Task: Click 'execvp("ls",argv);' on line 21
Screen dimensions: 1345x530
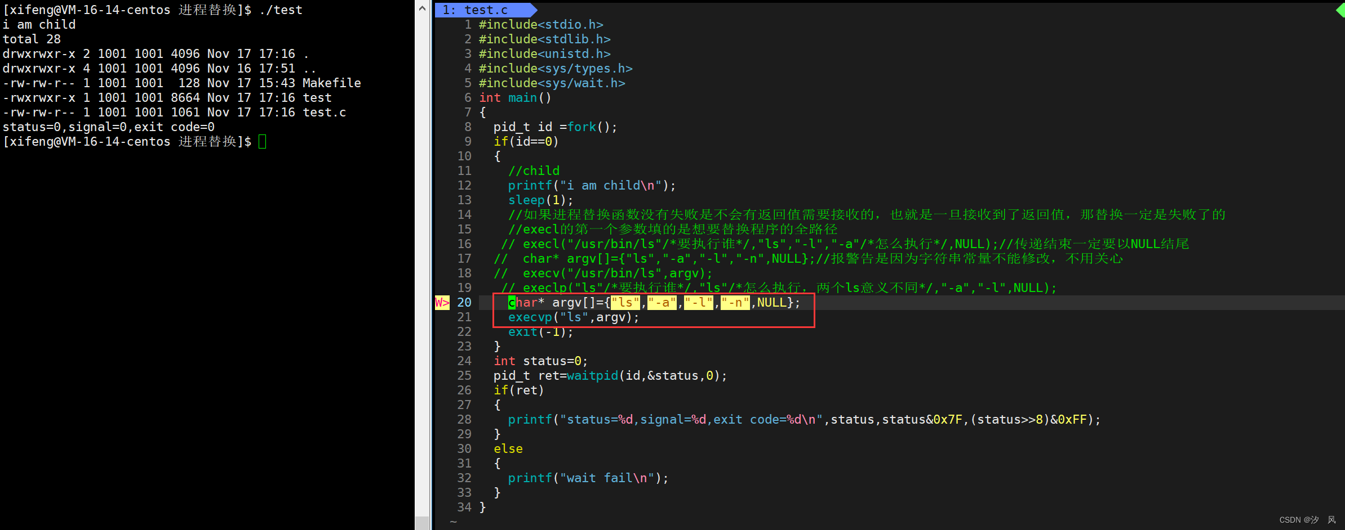Action: (x=574, y=317)
